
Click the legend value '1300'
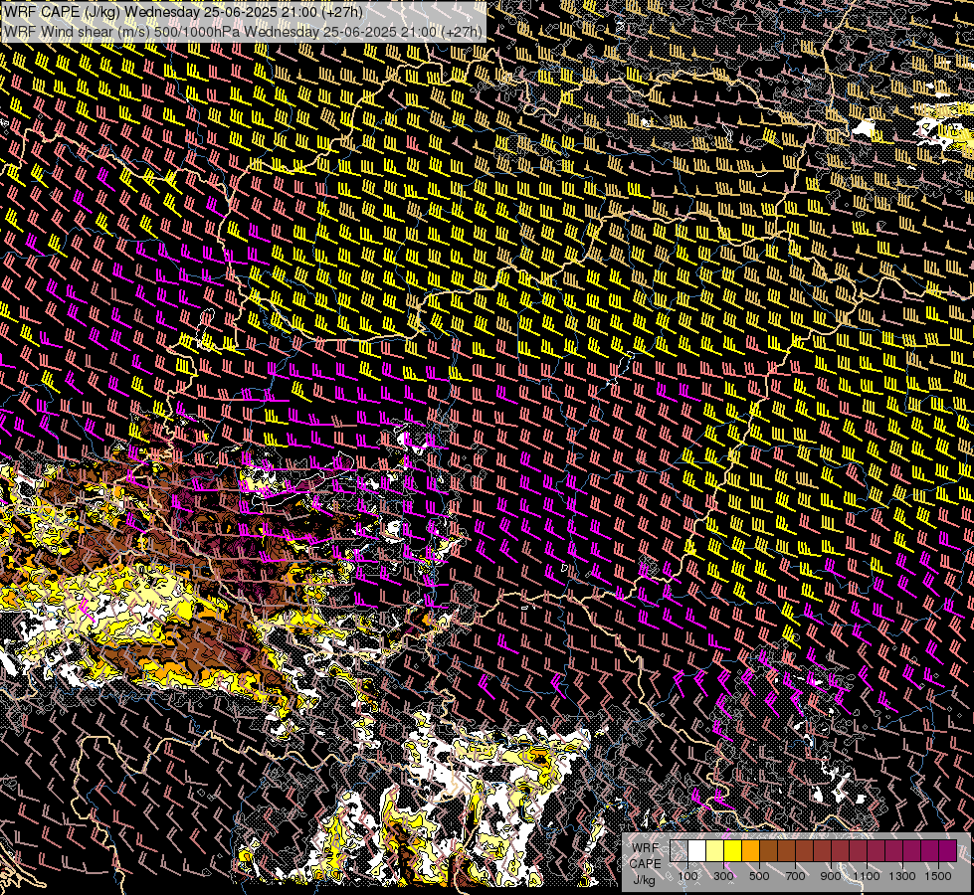click(902, 876)
